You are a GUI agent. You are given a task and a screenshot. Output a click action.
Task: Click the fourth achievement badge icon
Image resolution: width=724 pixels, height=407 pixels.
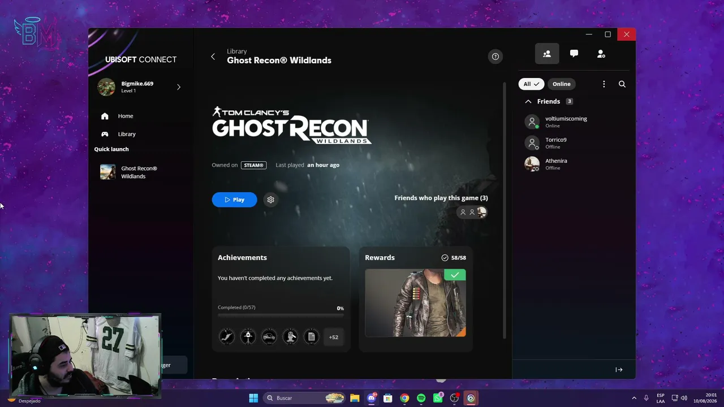290,337
